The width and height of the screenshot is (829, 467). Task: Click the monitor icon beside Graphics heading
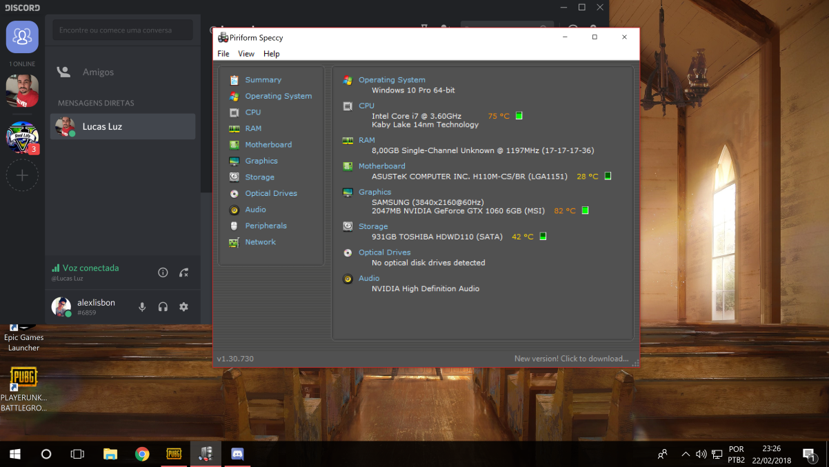point(348,192)
